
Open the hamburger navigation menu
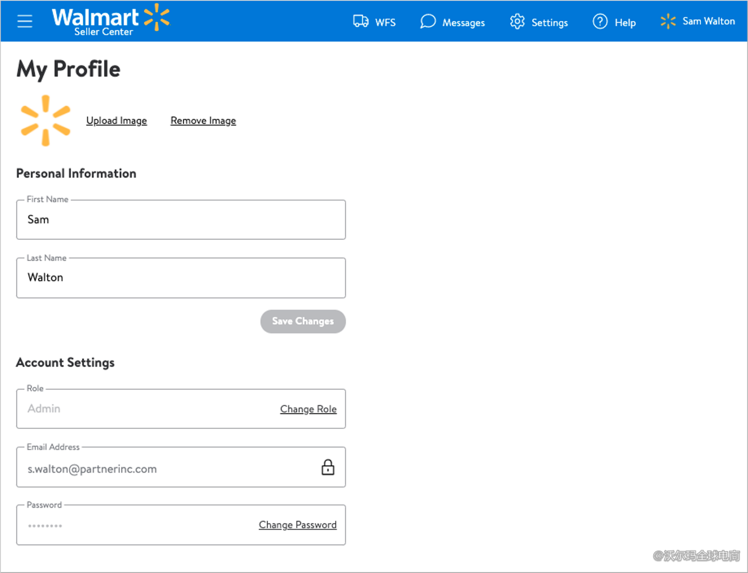coord(25,21)
